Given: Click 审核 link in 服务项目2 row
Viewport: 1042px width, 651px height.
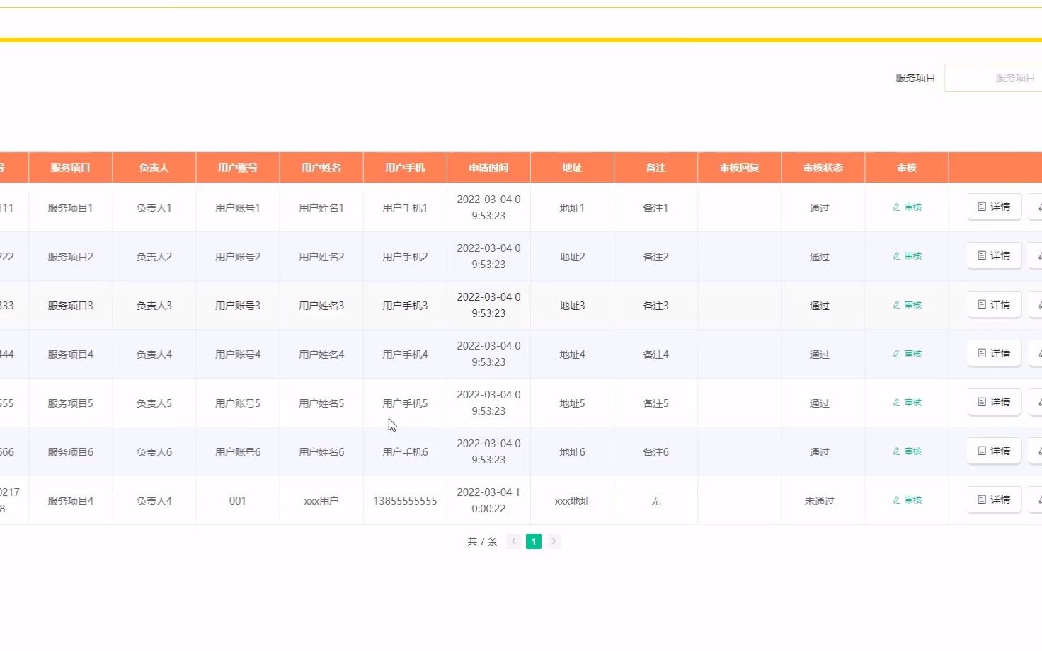Looking at the screenshot, I should [907, 256].
